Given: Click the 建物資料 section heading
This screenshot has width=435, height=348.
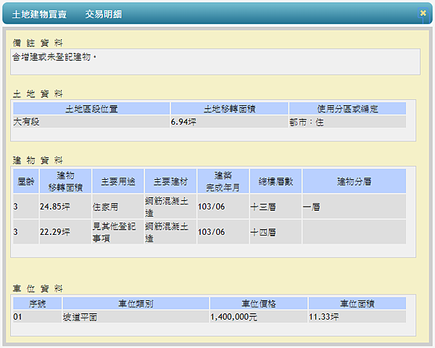Looking at the screenshot, I should pyautogui.click(x=38, y=160).
